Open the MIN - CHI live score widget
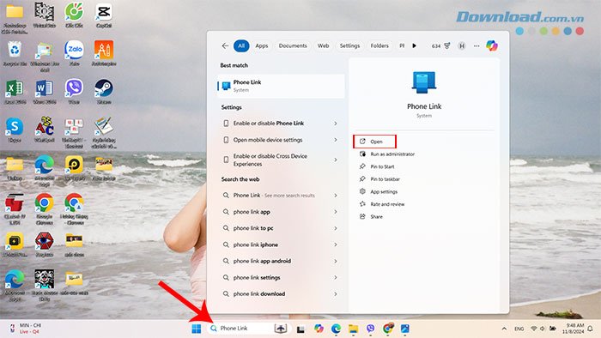601x338 pixels. (x=26, y=329)
